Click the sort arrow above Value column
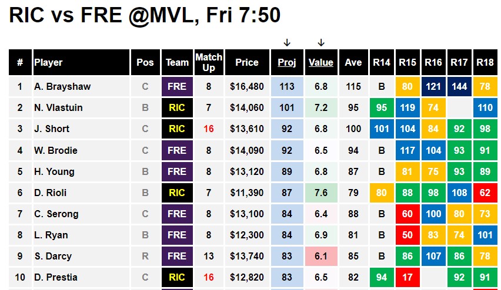The height and width of the screenshot is (290, 501). pos(321,43)
